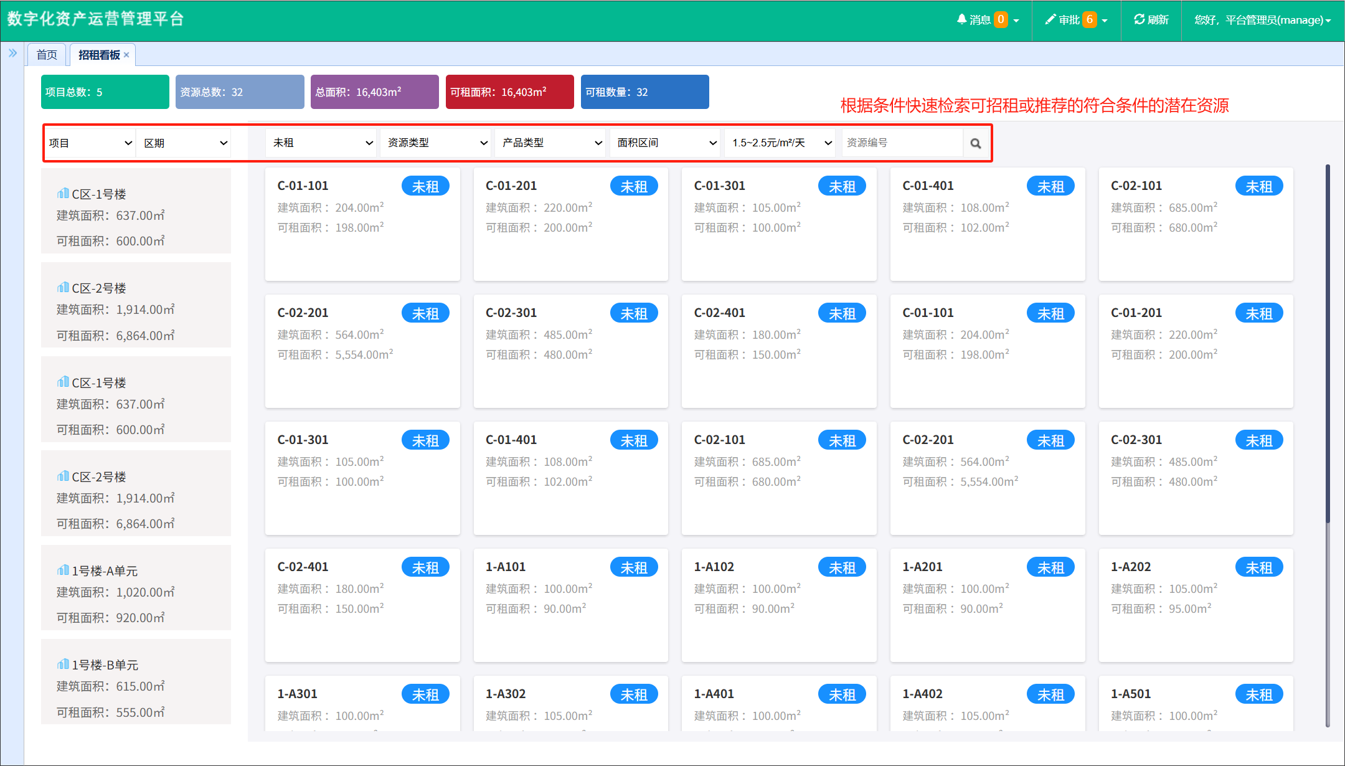Click the 刷新 button
The image size is (1345, 766).
[x=1151, y=20]
